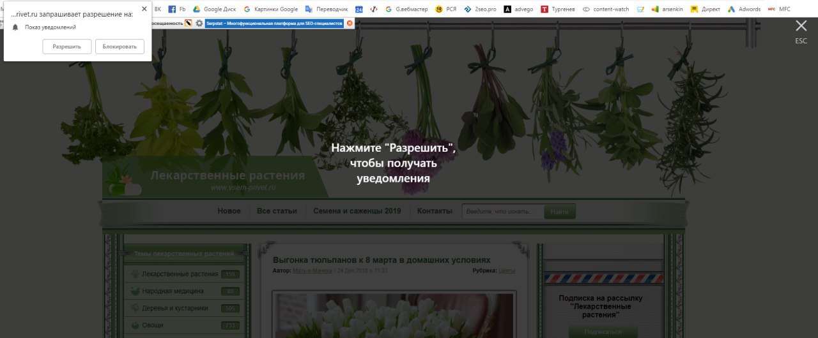
Task: Close the Serpstat bar with orange cross
Action: pos(350,23)
